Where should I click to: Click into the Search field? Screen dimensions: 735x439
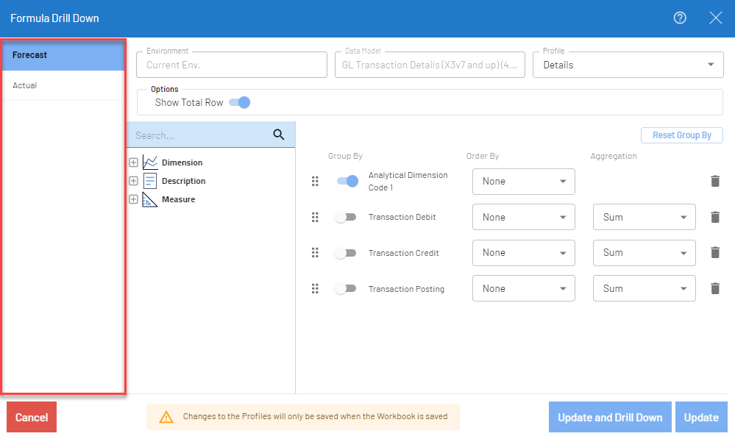199,135
